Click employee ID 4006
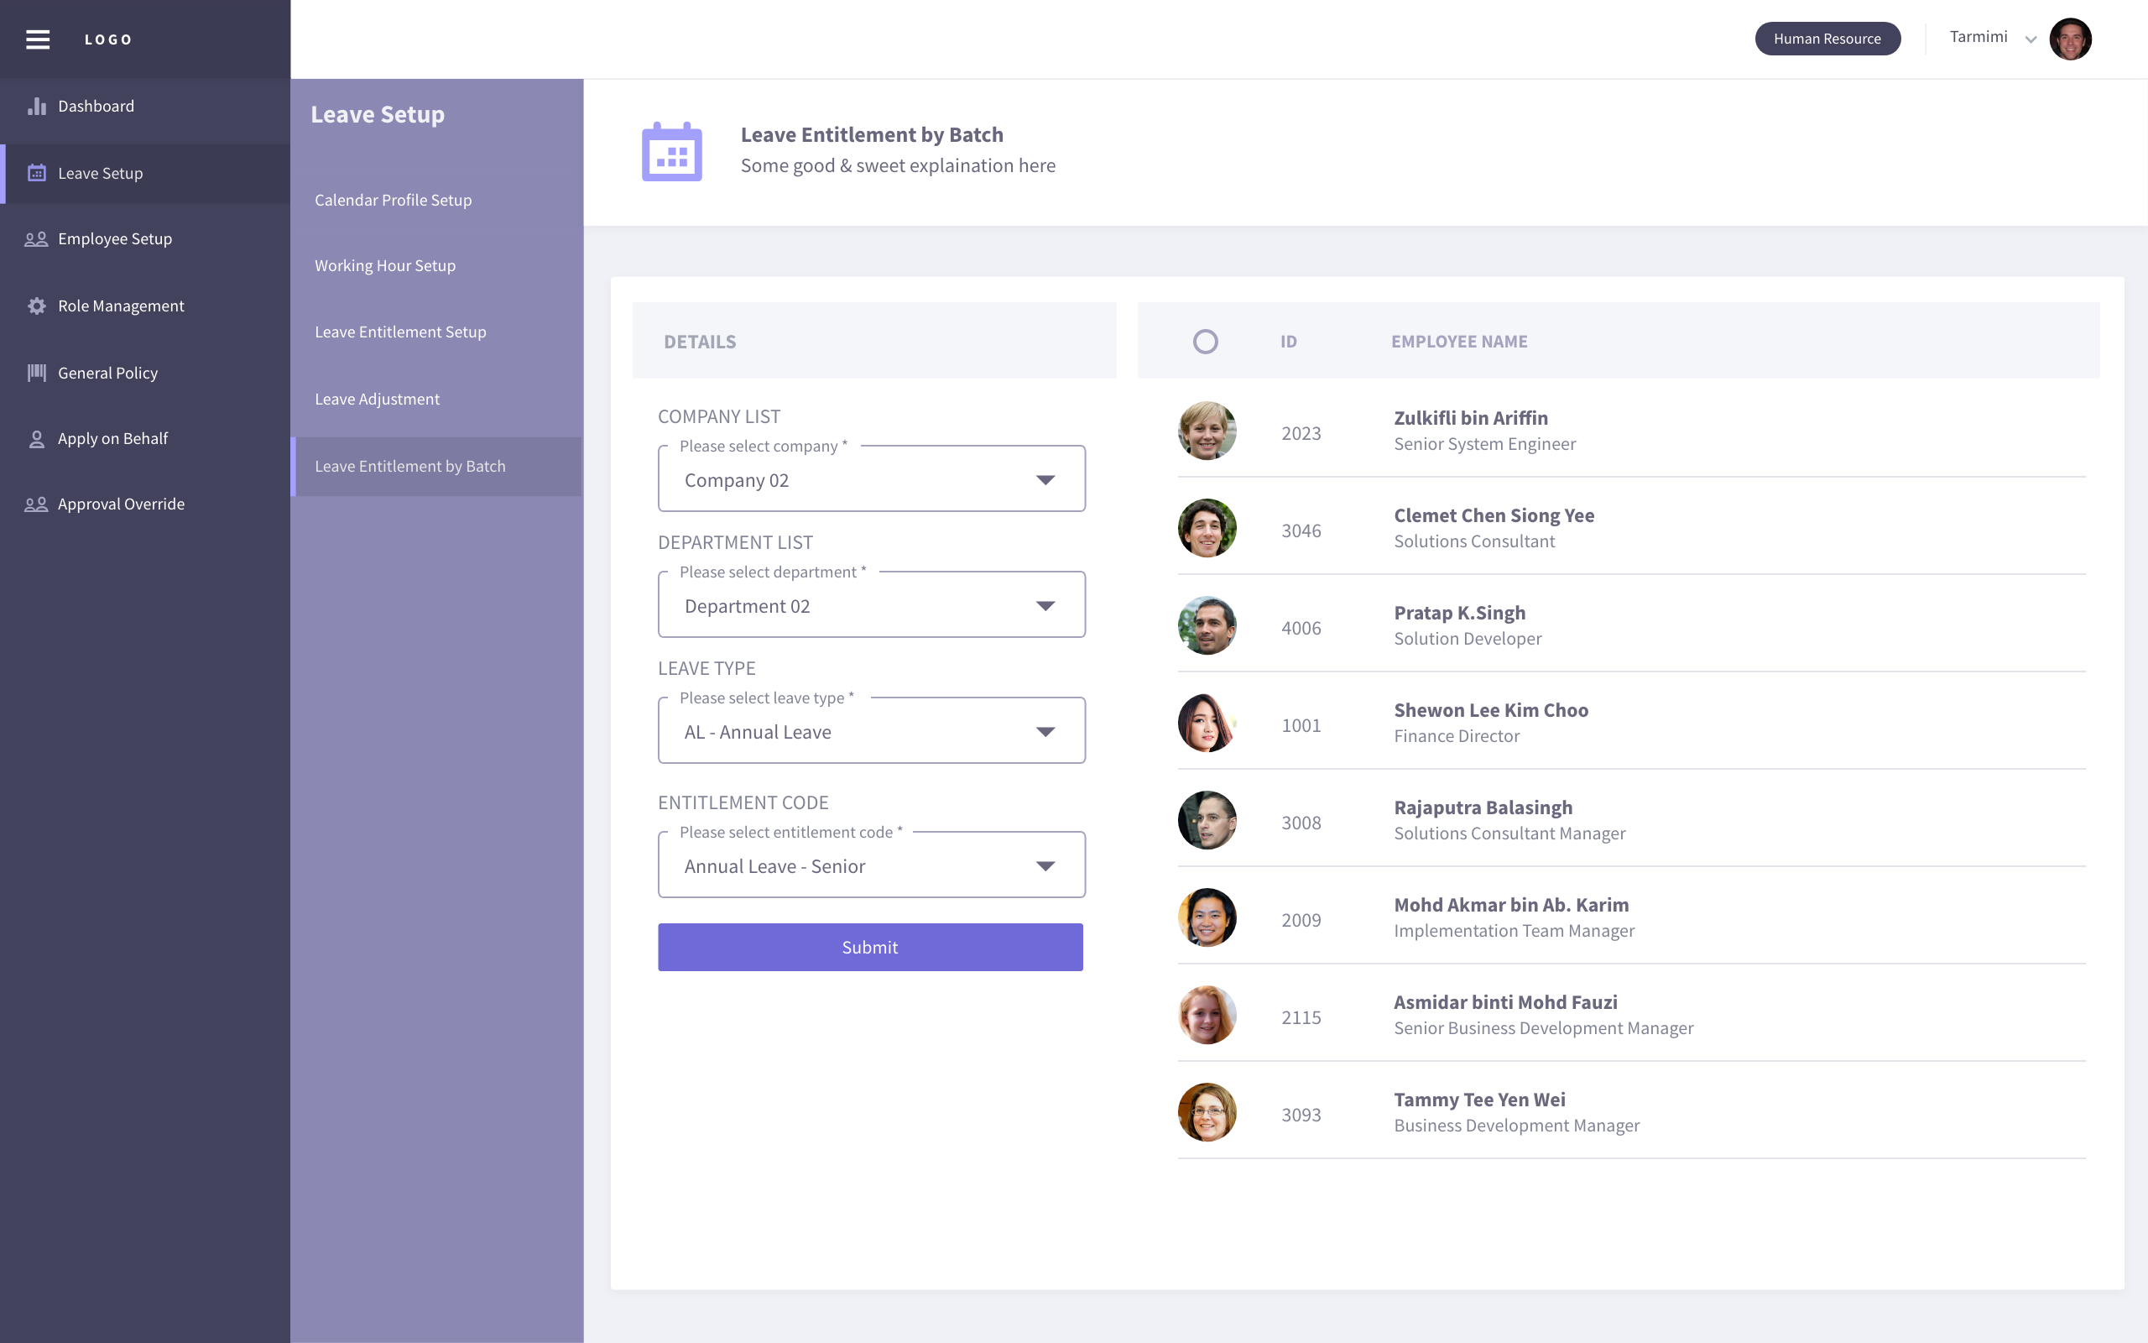The width and height of the screenshot is (2148, 1343). (x=1301, y=628)
